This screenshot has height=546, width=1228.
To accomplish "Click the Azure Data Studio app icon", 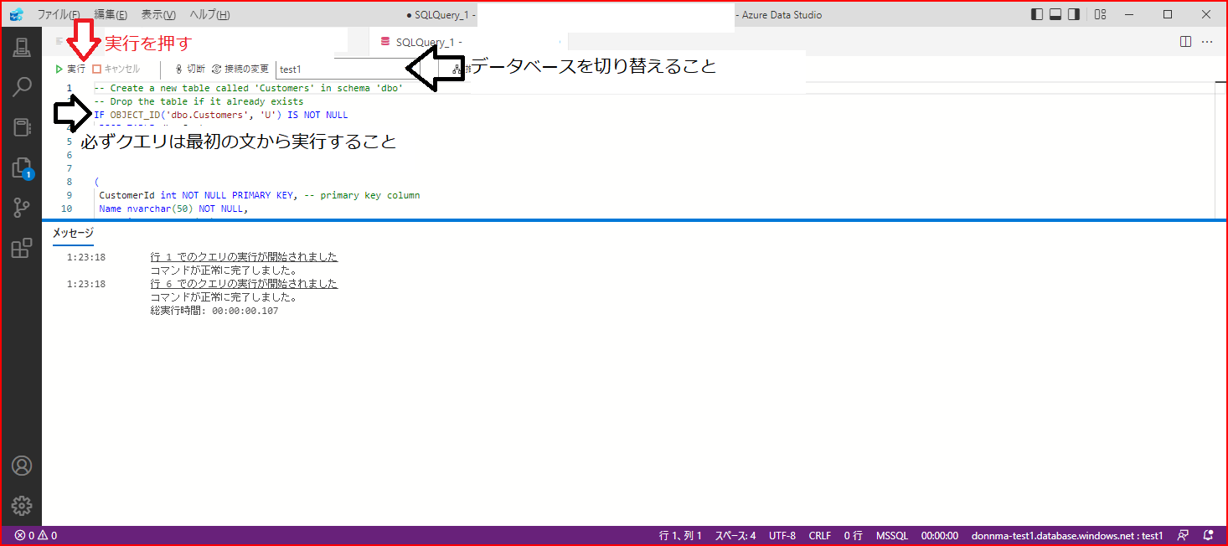I will point(16,14).
